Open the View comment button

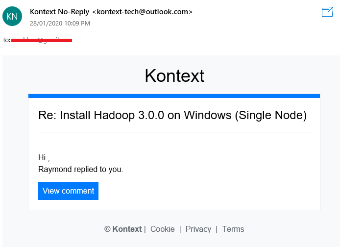(68, 191)
